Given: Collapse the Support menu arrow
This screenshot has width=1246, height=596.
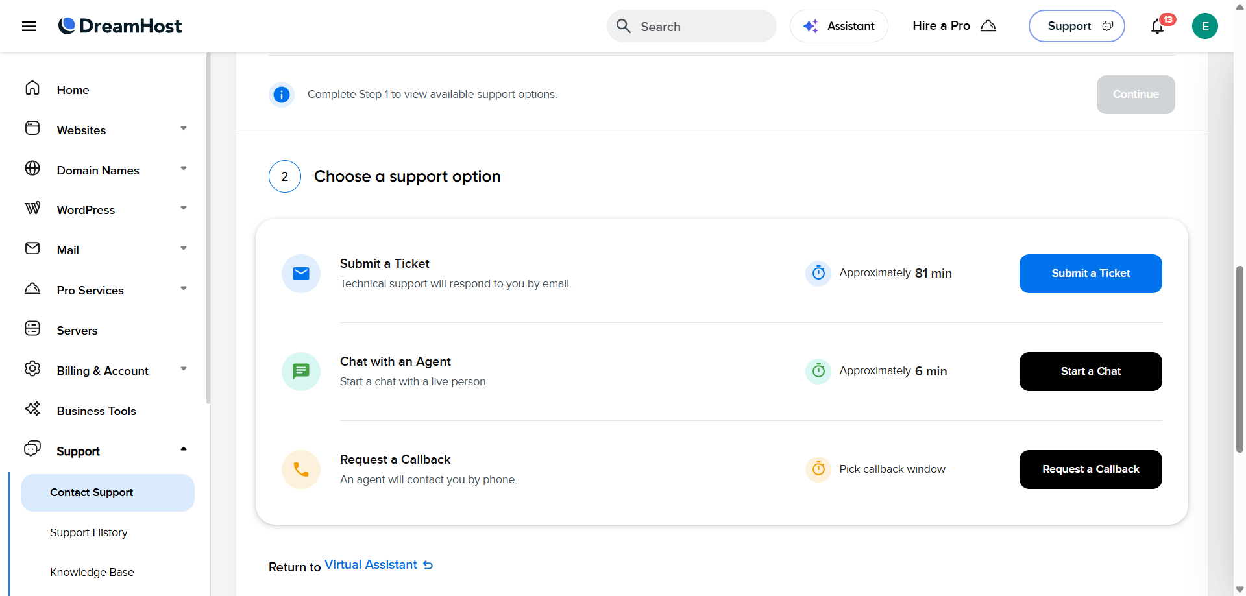Looking at the screenshot, I should [x=184, y=449].
